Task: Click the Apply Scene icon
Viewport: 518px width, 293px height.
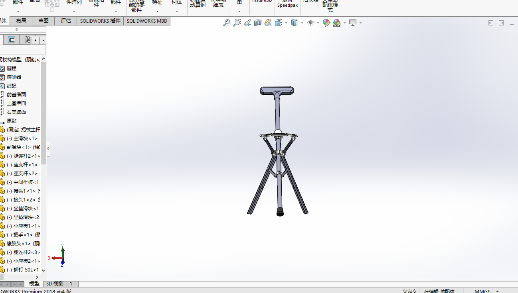Action: 336,23
